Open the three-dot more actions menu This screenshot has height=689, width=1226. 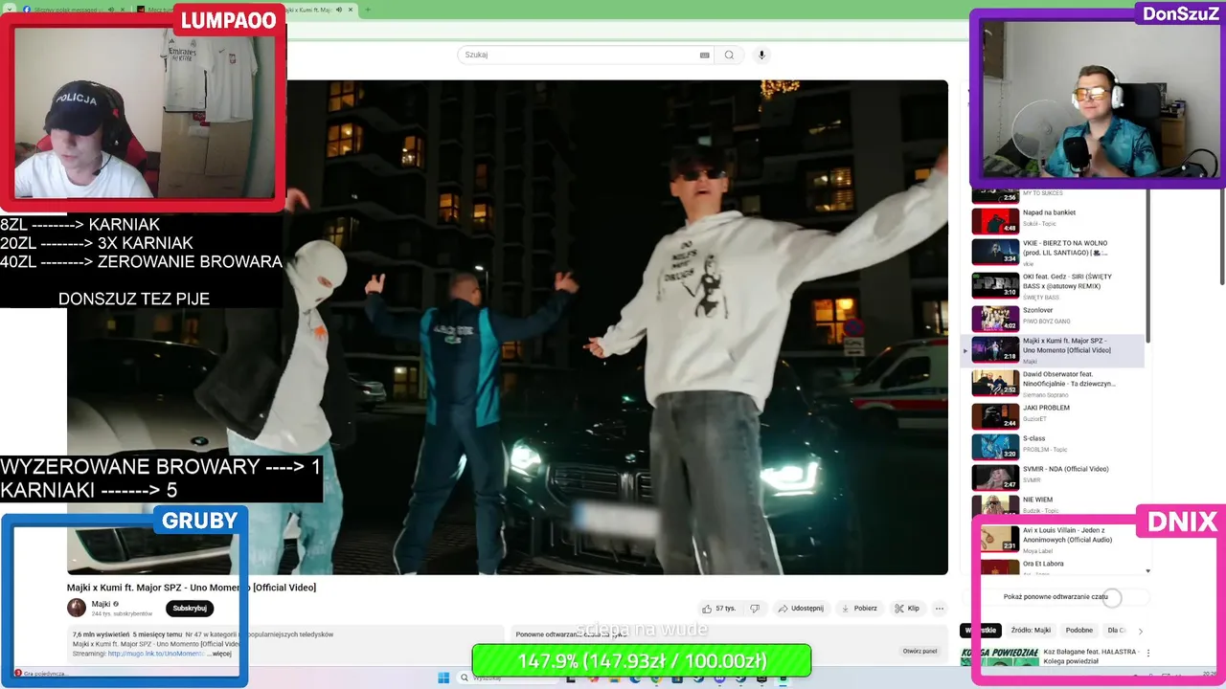coord(940,609)
